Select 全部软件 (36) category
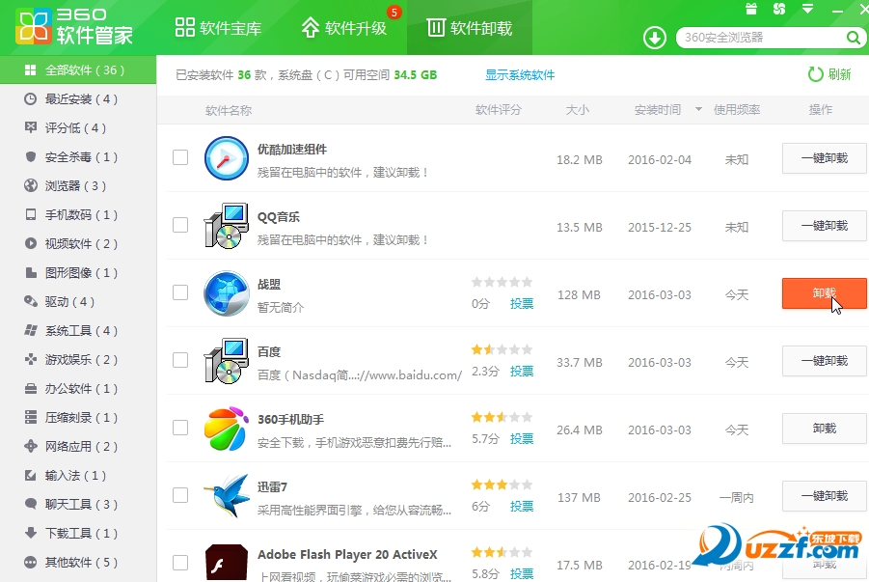This screenshot has height=582, width=869. [78, 69]
